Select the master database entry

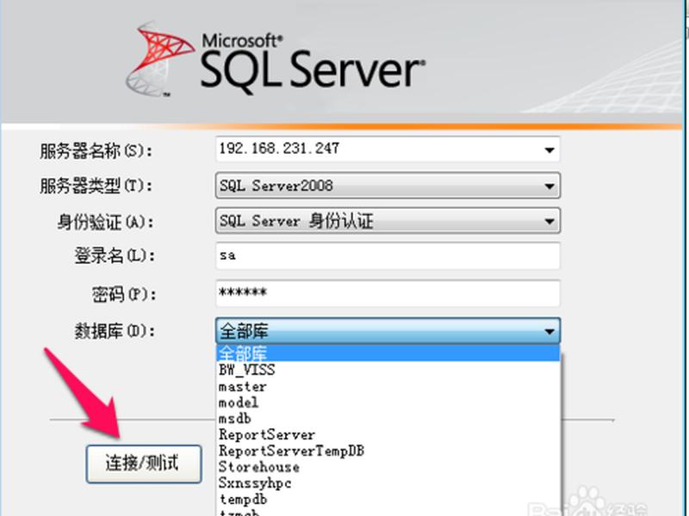388,386
